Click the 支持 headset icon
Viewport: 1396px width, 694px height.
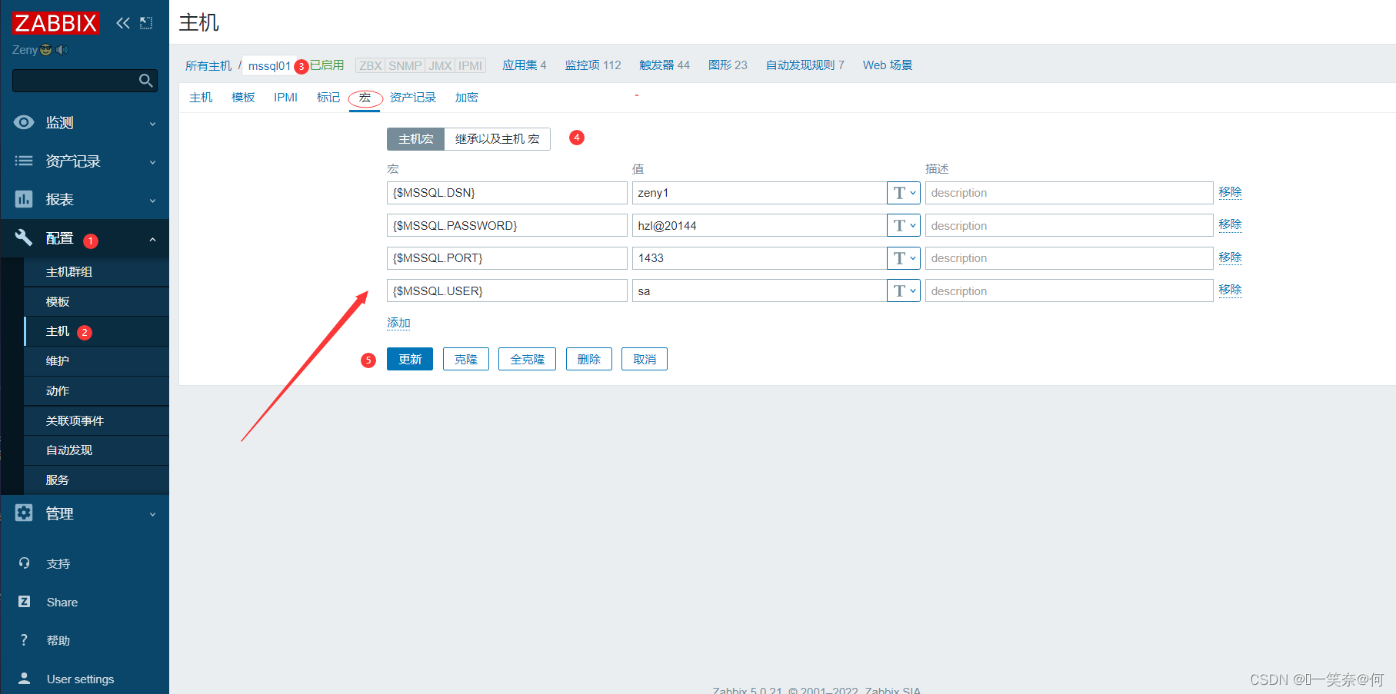24,563
